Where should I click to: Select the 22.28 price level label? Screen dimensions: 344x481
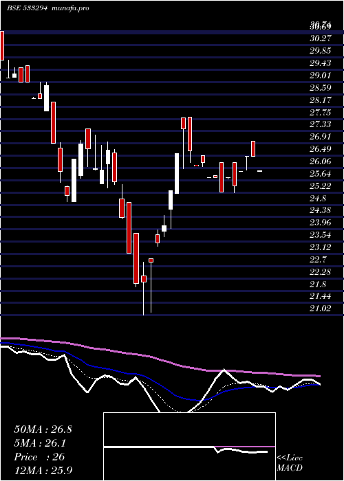pos(321,272)
